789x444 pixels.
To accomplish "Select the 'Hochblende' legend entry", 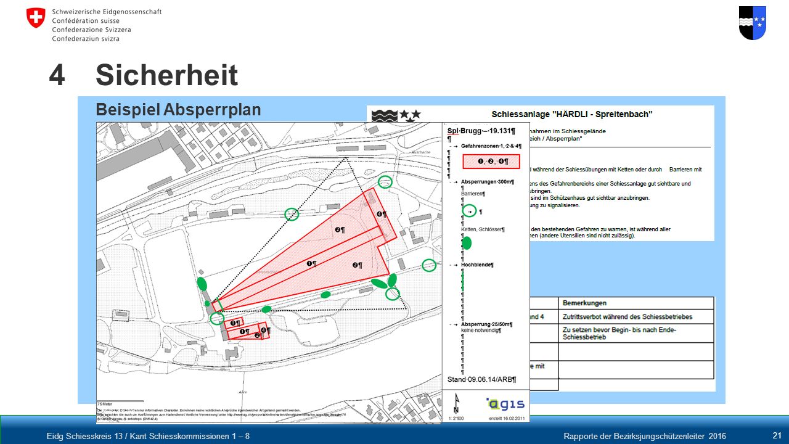I will (478, 265).
